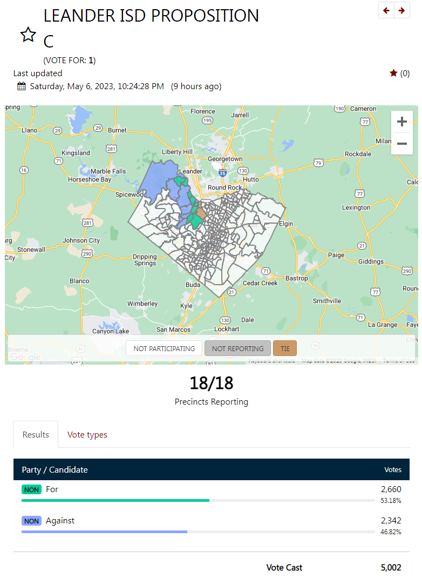
Task: Click the Dripping Springs label on the map
Action: coord(145,260)
